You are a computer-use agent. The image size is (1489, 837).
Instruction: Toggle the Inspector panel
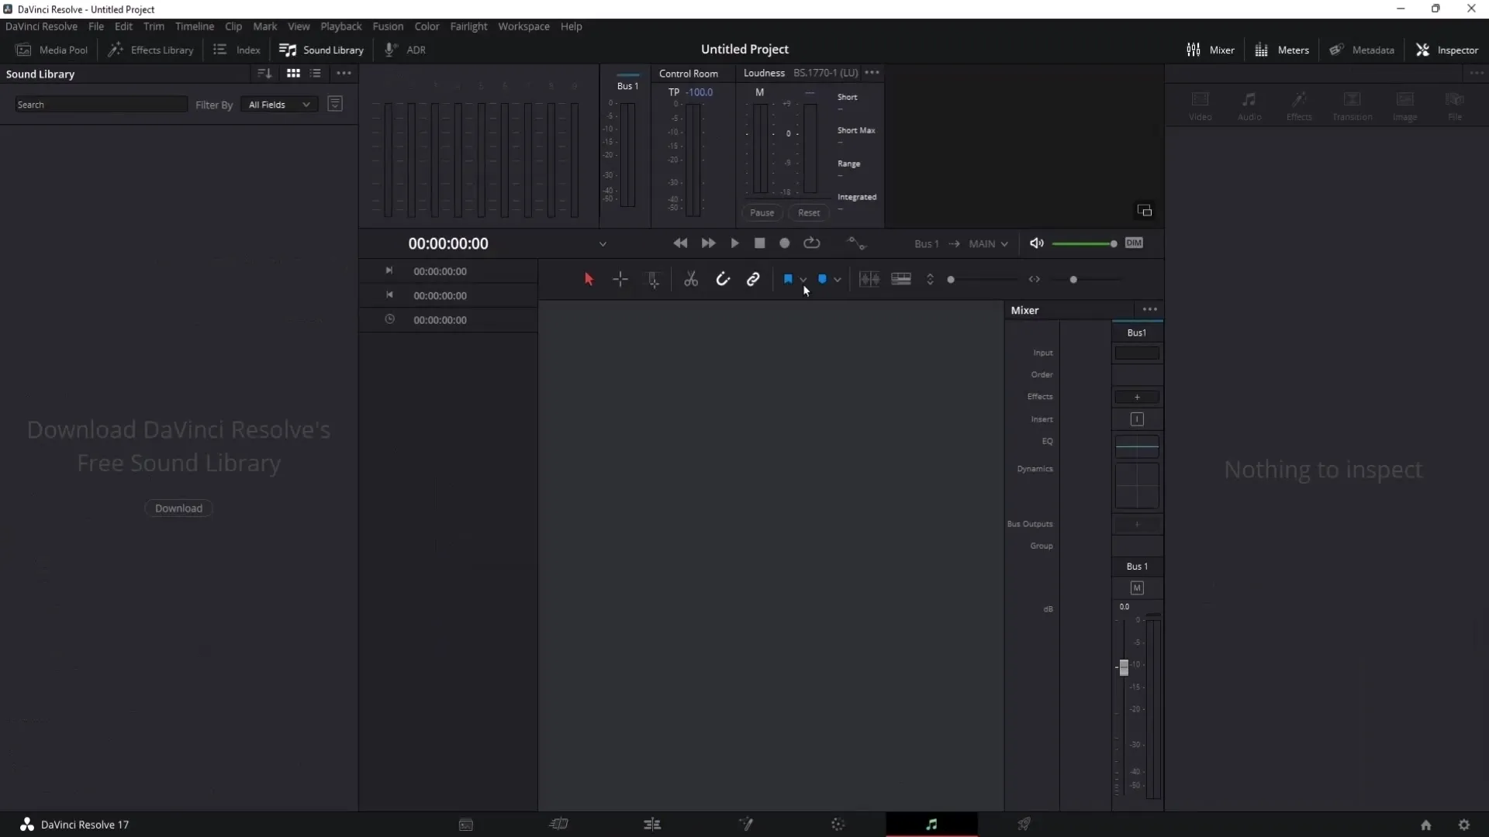click(1447, 50)
